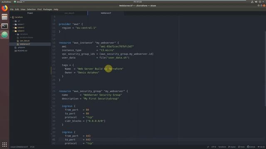Open the power menu icon in top bar
The width and height of the screenshot is (266, 149).
(x=260, y=2)
